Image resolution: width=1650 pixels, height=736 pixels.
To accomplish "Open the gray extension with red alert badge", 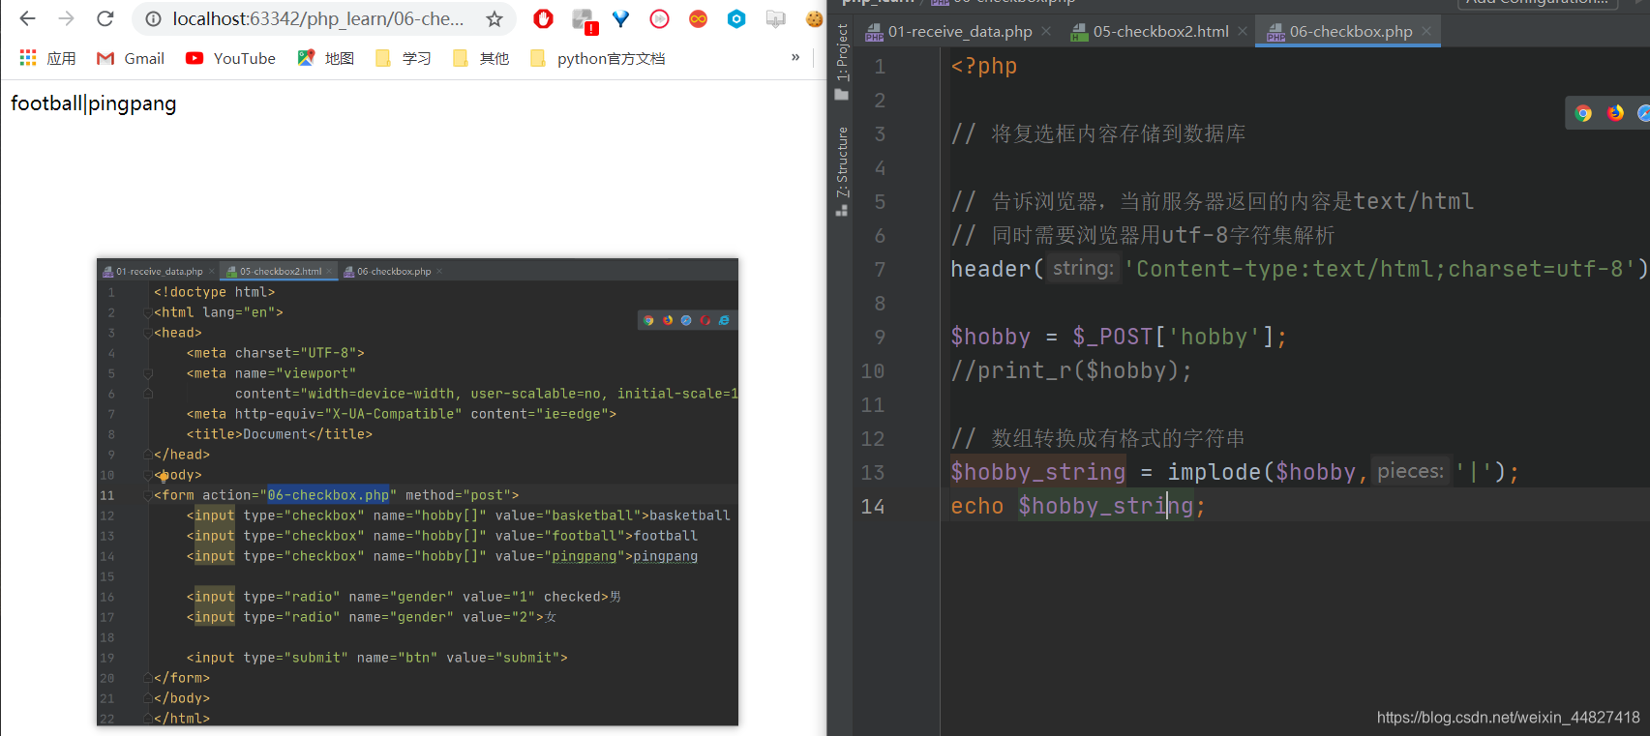I will tap(583, 20).
